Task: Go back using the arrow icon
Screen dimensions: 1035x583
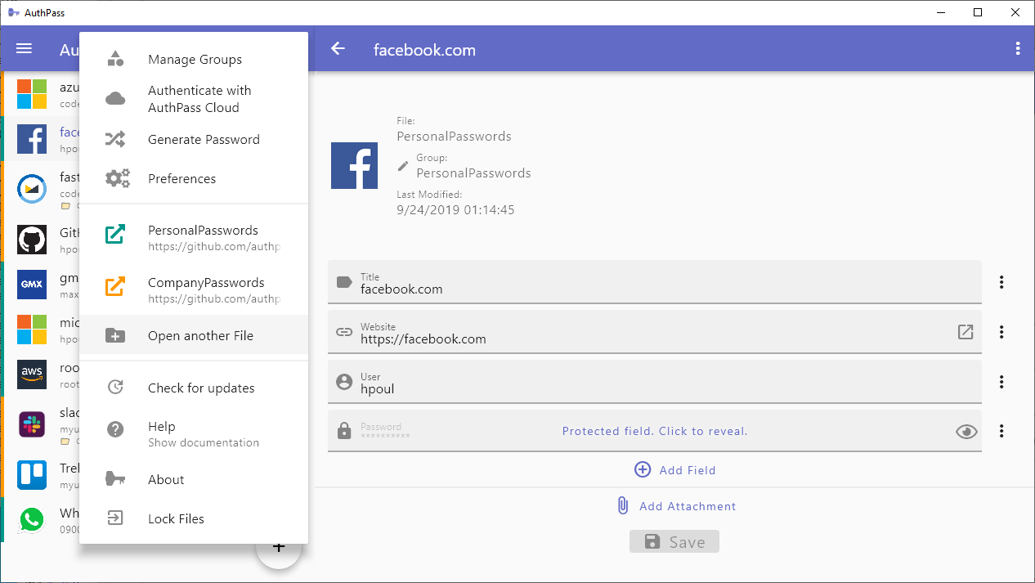Action: tap(338, 49)
